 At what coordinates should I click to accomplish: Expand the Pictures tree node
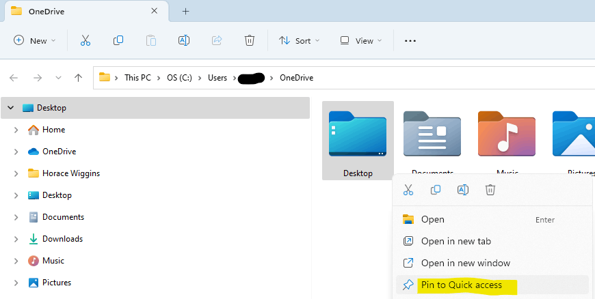pos(16,283)
